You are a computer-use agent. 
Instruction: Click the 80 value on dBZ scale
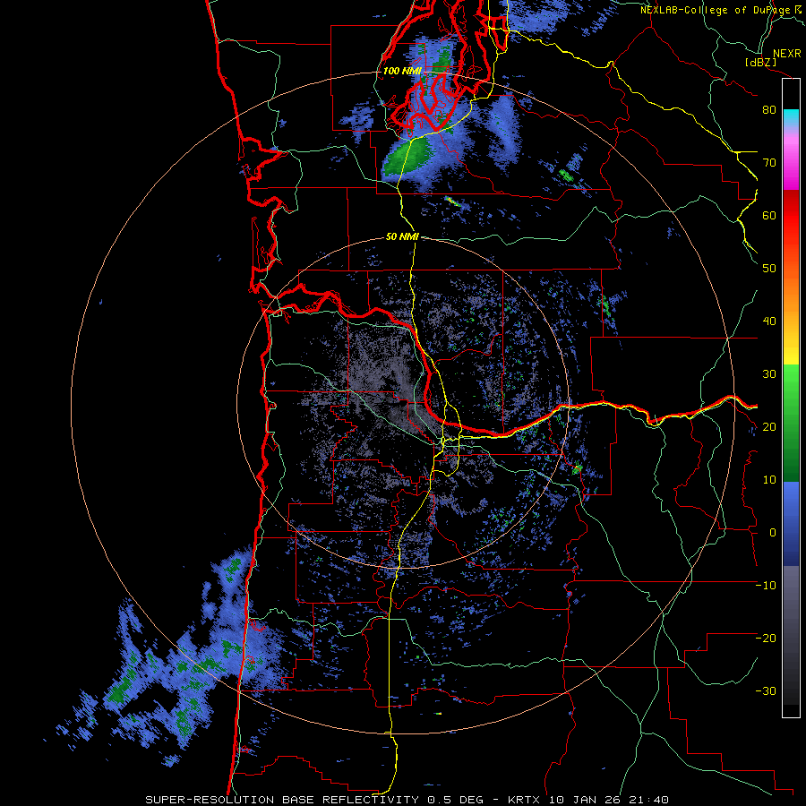coord(769,110)
